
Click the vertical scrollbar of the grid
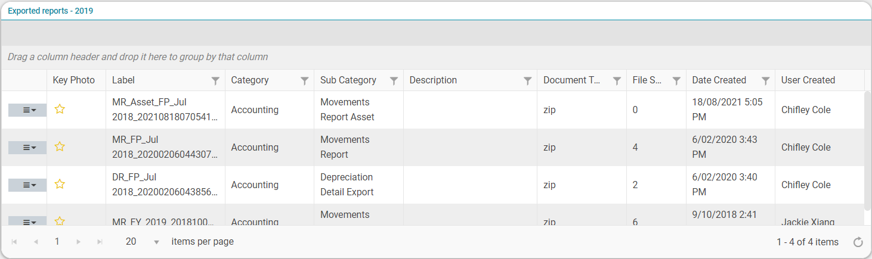[x=867, y=149]
